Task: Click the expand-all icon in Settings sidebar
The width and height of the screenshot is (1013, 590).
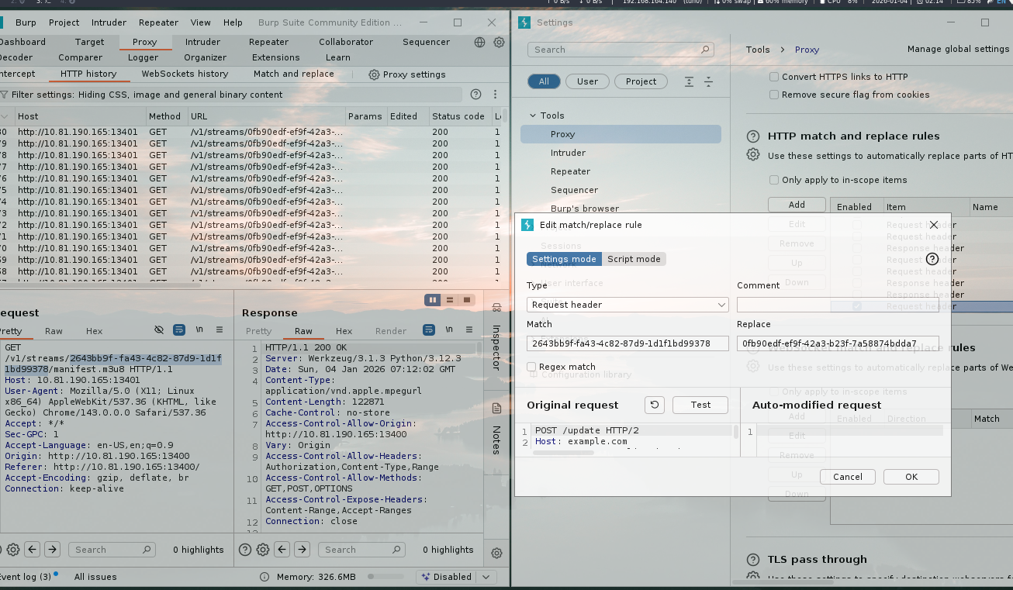Action: 689,81
